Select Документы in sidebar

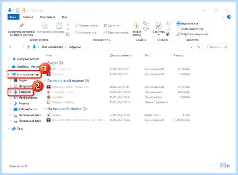pyautogui.click(x=25, y=86)
